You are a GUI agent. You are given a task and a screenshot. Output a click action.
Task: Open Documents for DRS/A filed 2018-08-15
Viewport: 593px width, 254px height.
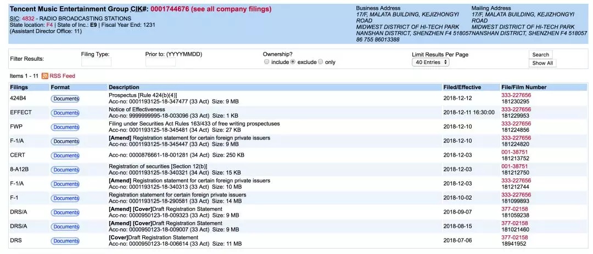[x=65, y=227]
